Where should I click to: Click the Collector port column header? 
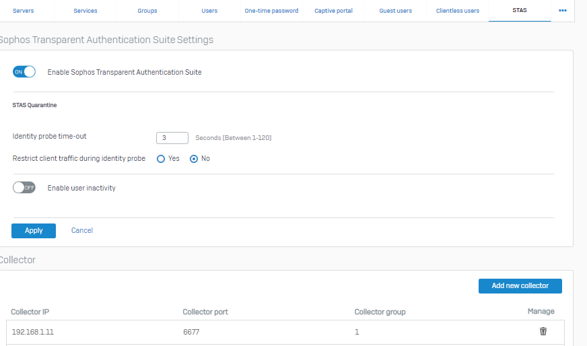point(205,312)
